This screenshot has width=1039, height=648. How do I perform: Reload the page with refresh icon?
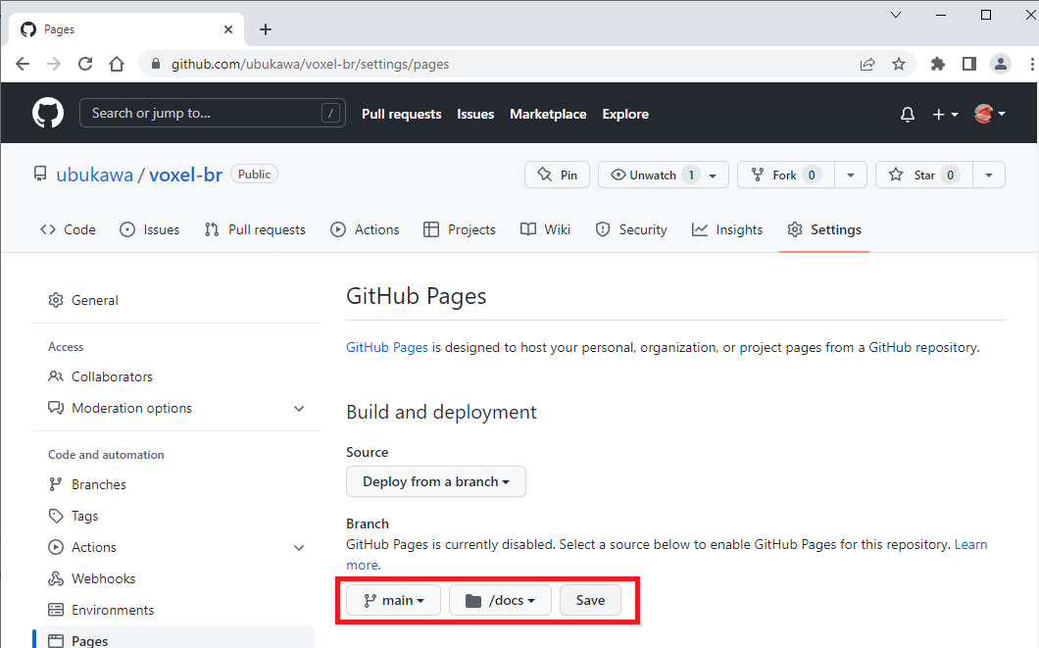[85, 65]
